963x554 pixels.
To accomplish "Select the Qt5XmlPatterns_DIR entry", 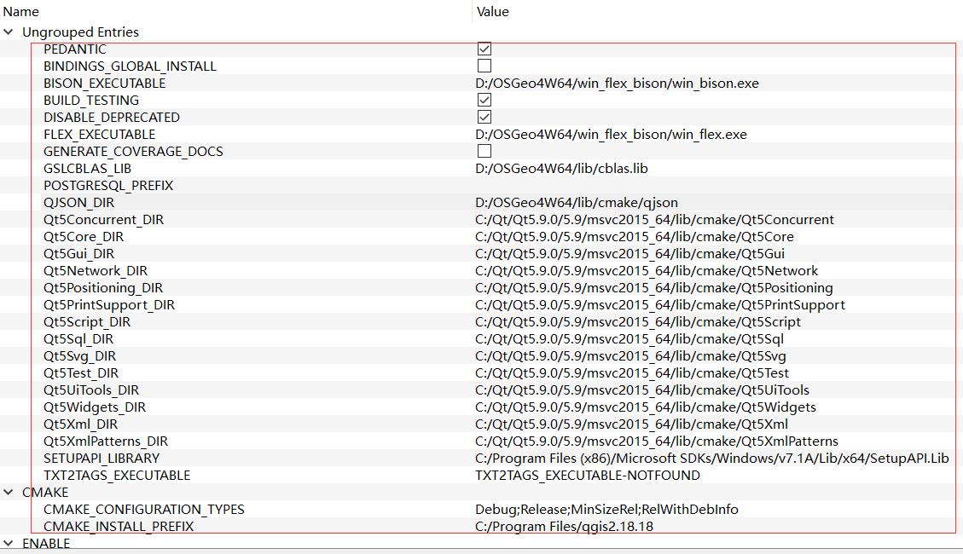I will (106, 441).
